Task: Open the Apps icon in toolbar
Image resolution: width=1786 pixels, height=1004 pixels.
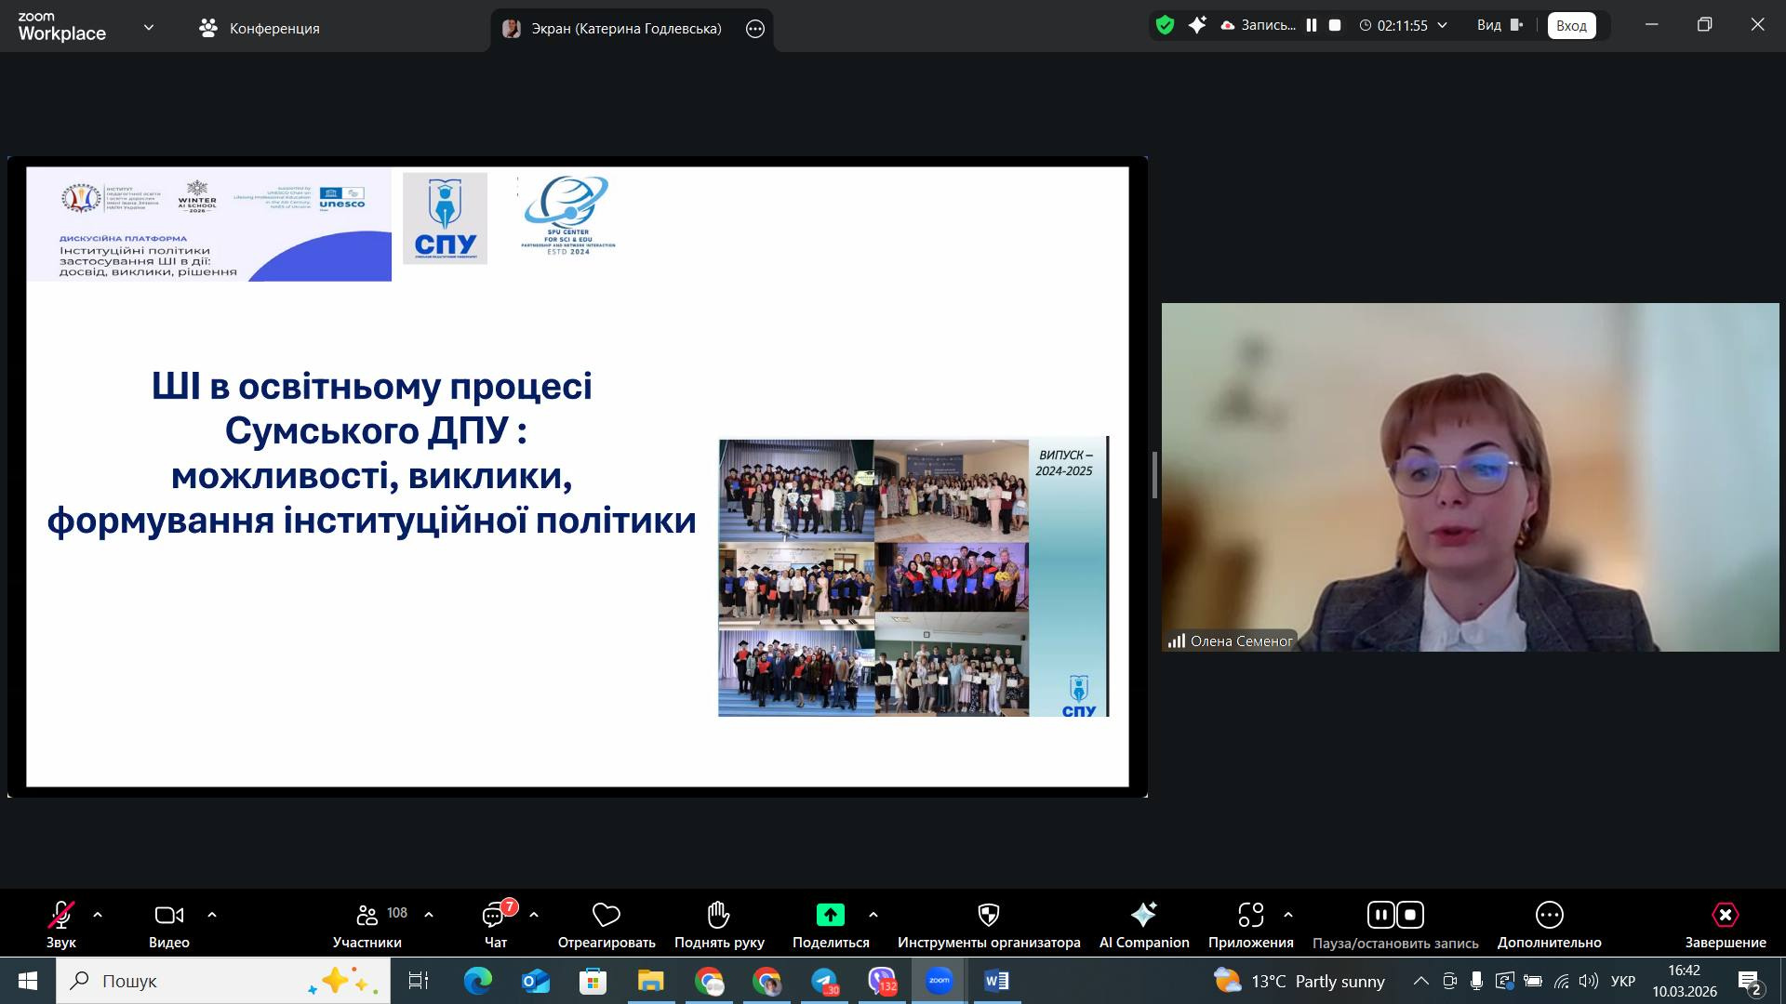Action: tap(1250, 915)
